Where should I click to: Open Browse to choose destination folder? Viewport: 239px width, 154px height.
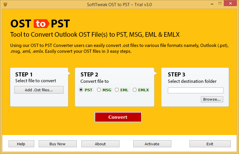coord(212,99)
